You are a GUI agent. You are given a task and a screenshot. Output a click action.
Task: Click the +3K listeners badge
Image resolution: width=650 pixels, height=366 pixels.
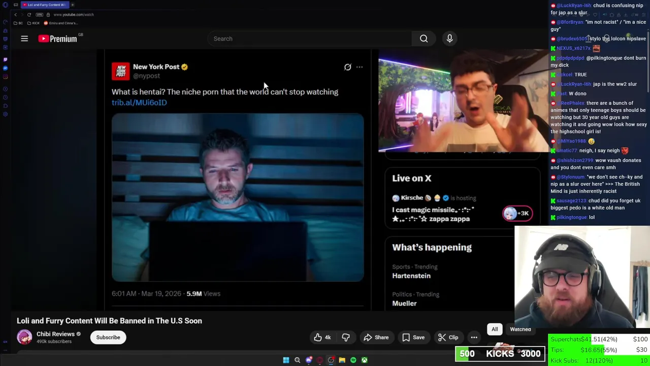pos(517,213)
